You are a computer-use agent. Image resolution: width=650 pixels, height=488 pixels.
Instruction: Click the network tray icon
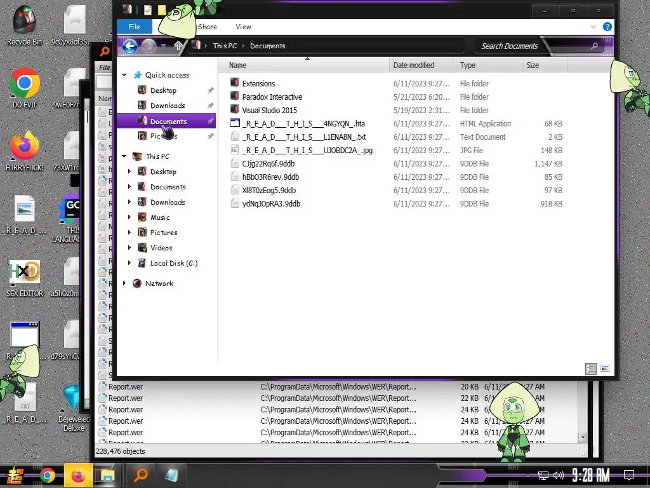(x=543, y=475)
